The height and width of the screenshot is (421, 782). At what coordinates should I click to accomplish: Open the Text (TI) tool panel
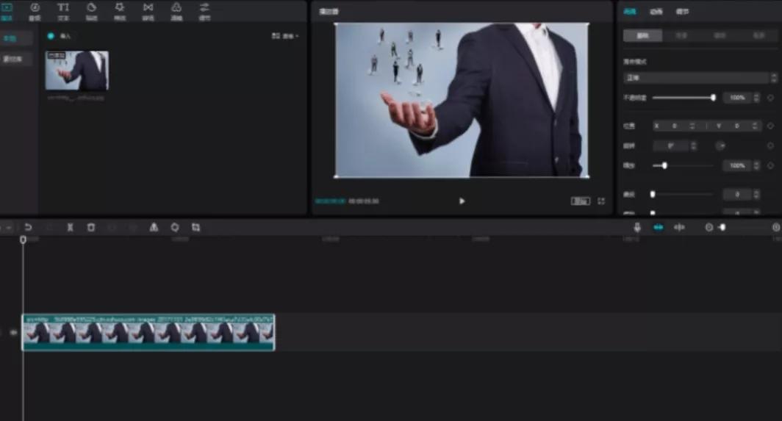click(x=63, y=11)
